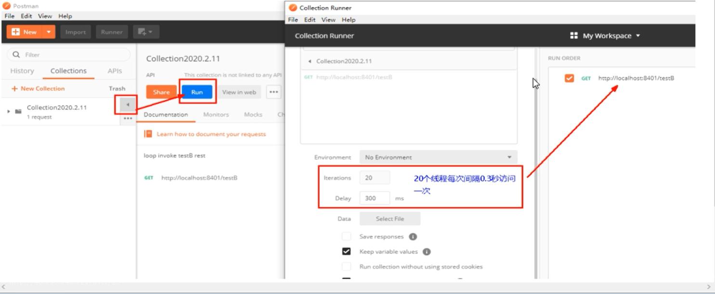Open the Runner from the Postman toolbar

(112, 32)
